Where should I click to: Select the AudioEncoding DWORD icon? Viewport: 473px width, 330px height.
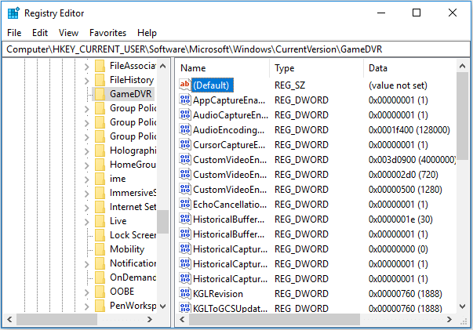[x=185, y=129]
